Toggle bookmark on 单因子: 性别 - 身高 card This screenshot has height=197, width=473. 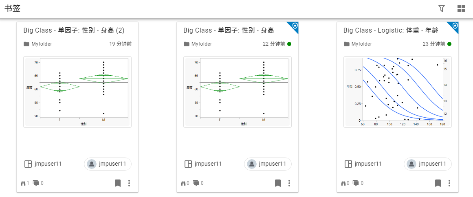278,183
